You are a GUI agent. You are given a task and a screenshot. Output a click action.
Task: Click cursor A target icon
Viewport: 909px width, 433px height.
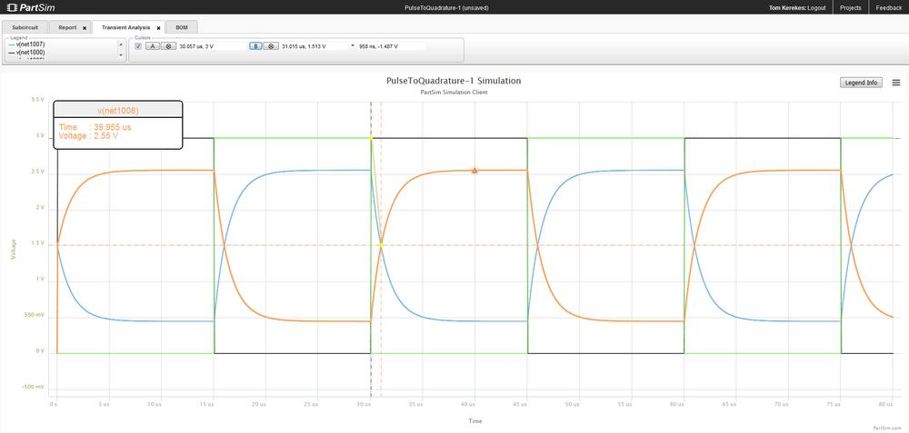169,45
